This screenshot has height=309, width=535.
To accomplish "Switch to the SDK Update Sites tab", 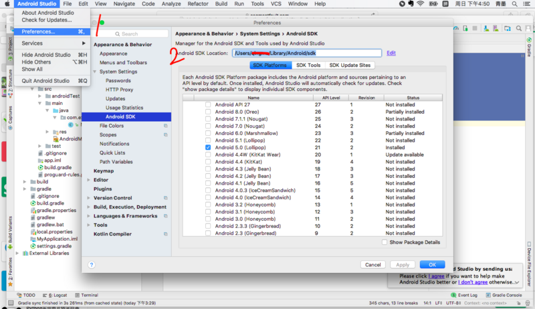I will [x=350, y=65].
